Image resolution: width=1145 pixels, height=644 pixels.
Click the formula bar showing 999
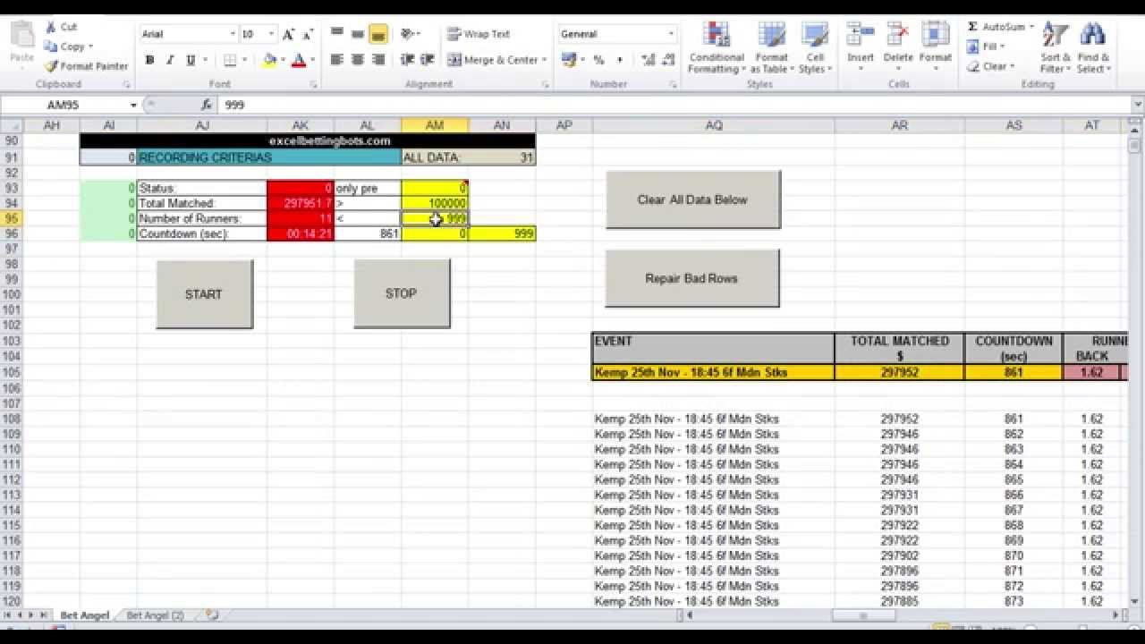(675, 105)
